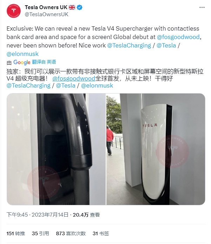This screenshot has width=211, height=244.
Task: Click the @Tesla mention in English text
Action: [x=166, y=45]
